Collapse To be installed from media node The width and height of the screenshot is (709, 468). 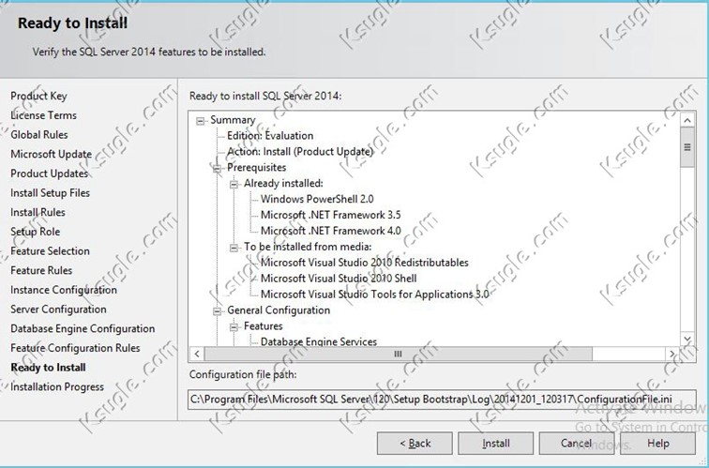[x=234, y=248]
